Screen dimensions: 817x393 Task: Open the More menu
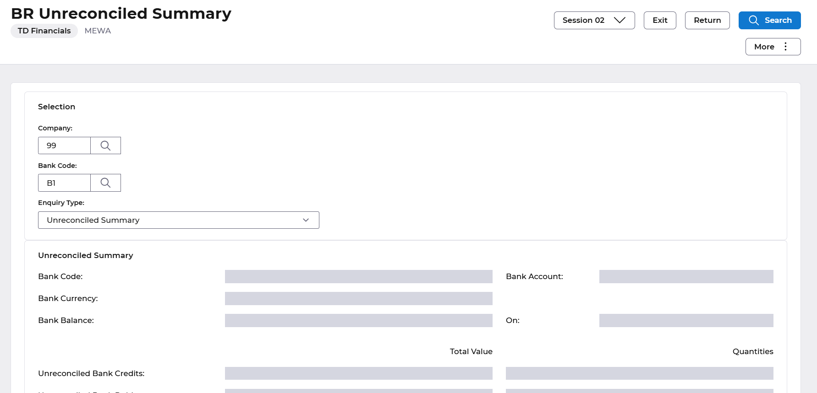(x=773, y=47)
